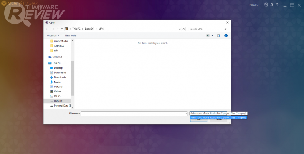Screen dimensions: 304x154
Task: Click the file type combo box
Action: (218, 114)
